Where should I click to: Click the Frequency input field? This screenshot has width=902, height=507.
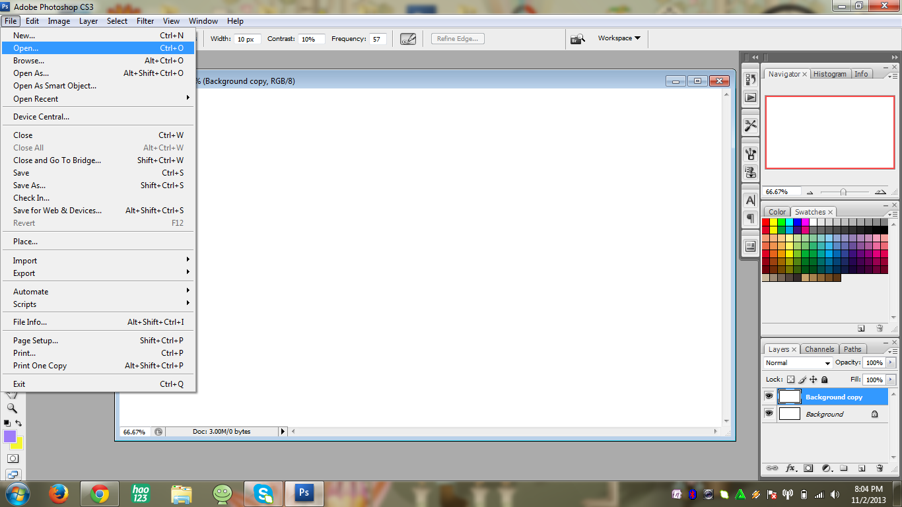click(x=378, y=39)
